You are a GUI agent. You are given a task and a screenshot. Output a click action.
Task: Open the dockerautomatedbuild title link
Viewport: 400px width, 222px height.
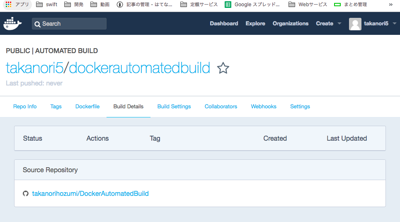pyautogui.click(x=140, y=68)
